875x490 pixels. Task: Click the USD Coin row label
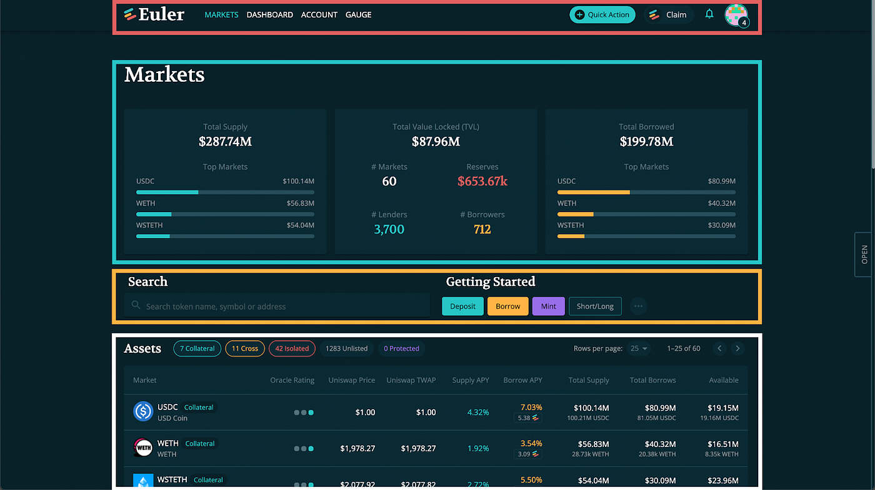click(172, 418)
